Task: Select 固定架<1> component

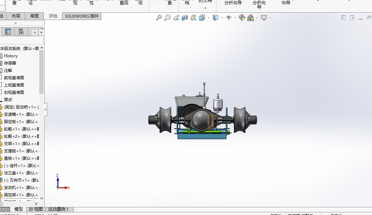Action: coord(20,195)
